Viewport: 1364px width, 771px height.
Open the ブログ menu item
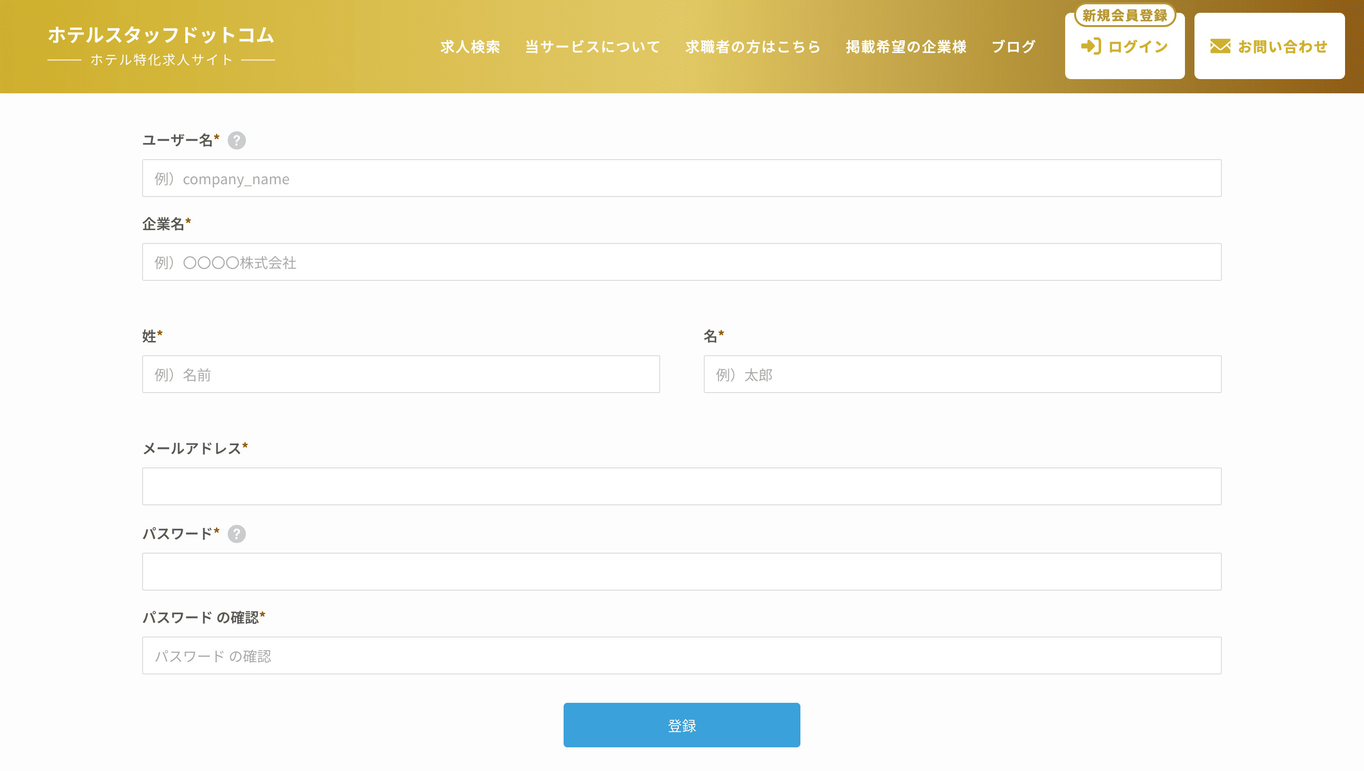click(1013, 46)
